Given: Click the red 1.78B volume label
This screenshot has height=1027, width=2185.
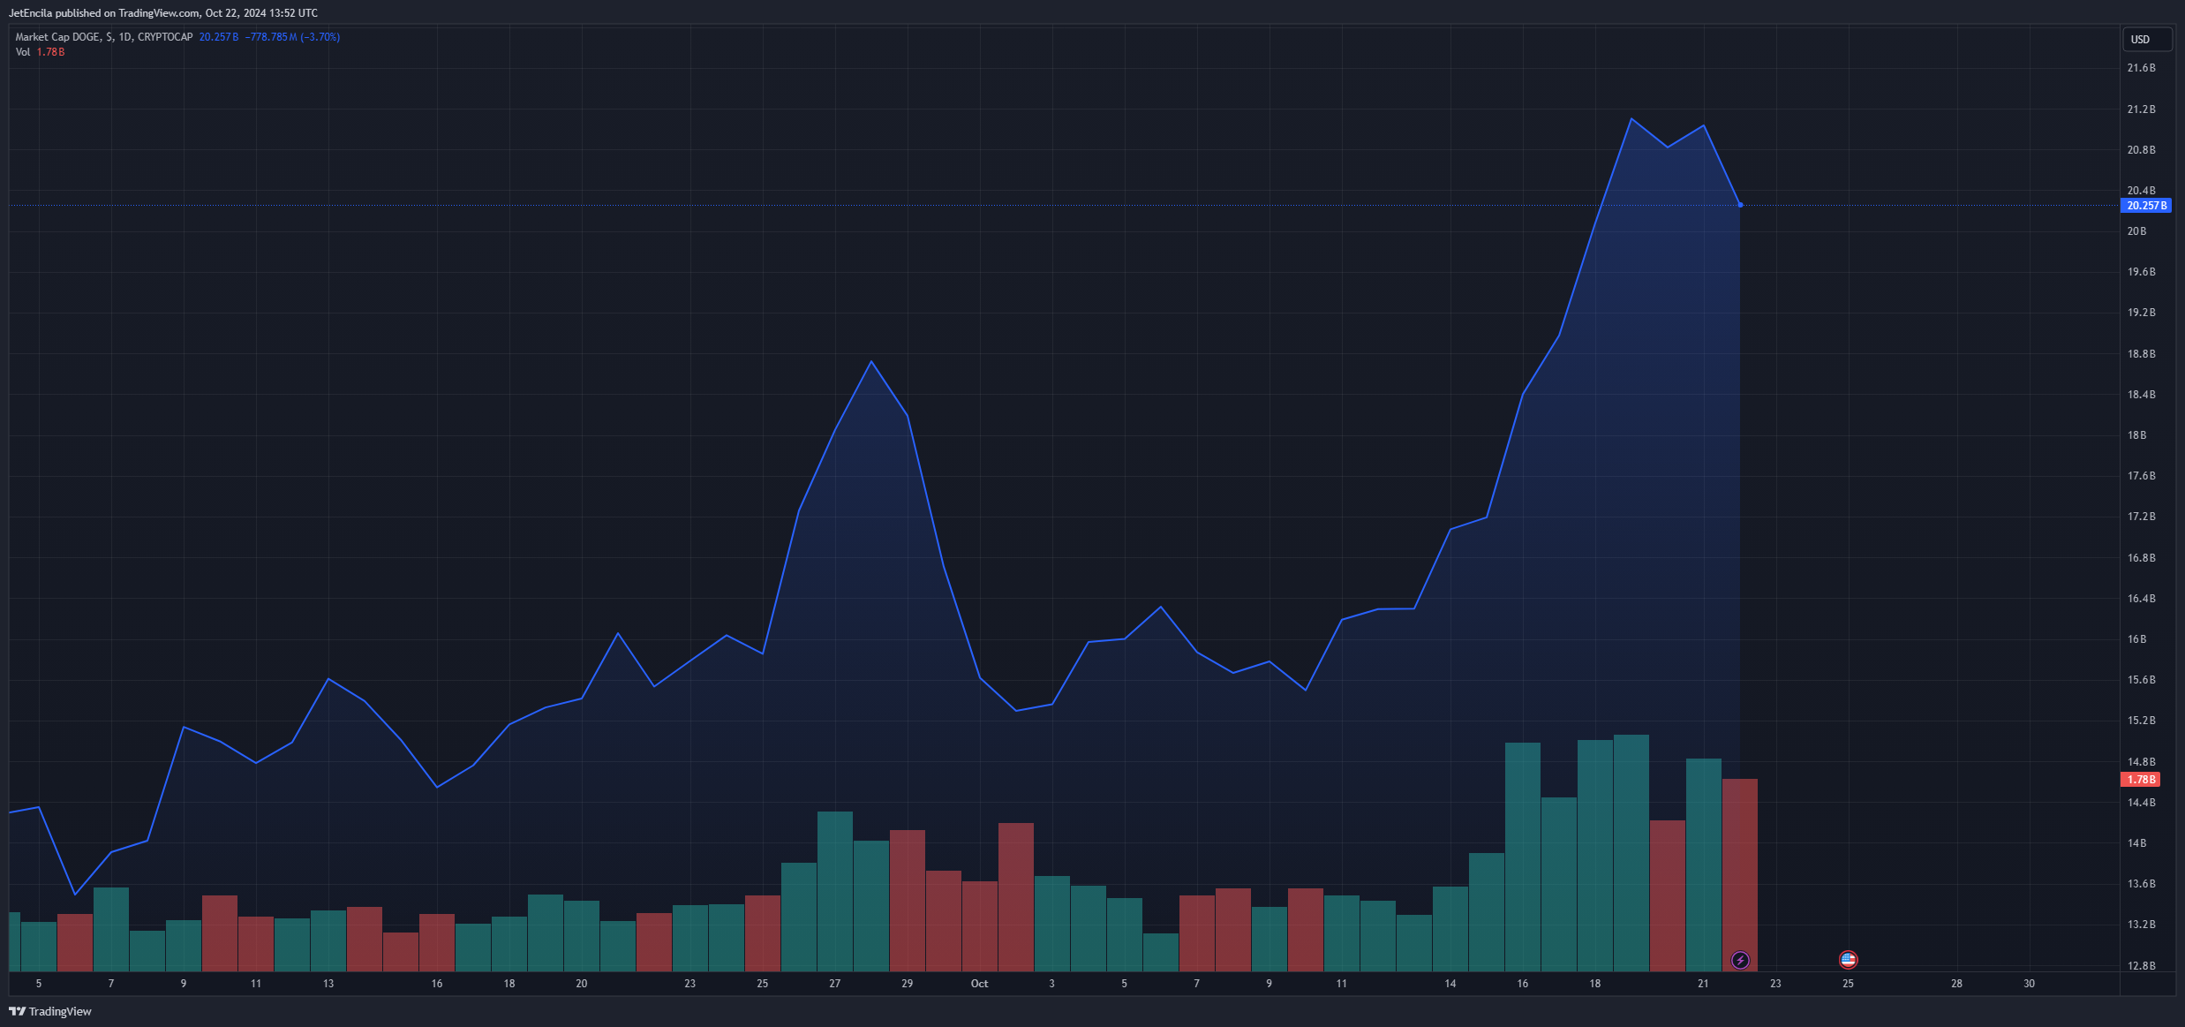Looking at the screenshot, I should point(2140,780).
